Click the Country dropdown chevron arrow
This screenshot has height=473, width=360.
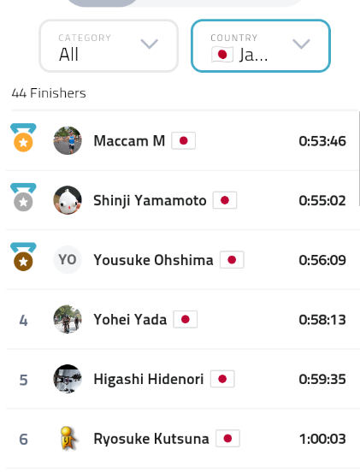(301, 44)
